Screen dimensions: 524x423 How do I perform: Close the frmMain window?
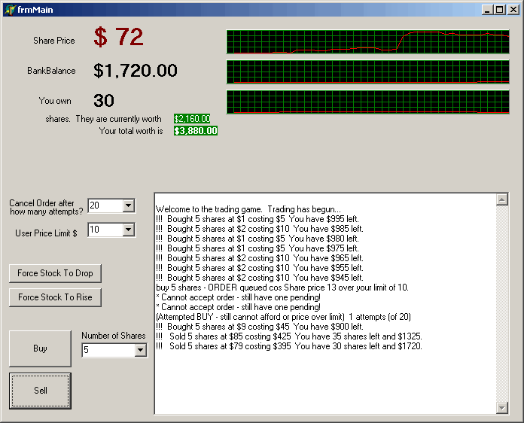pos(512,9)
